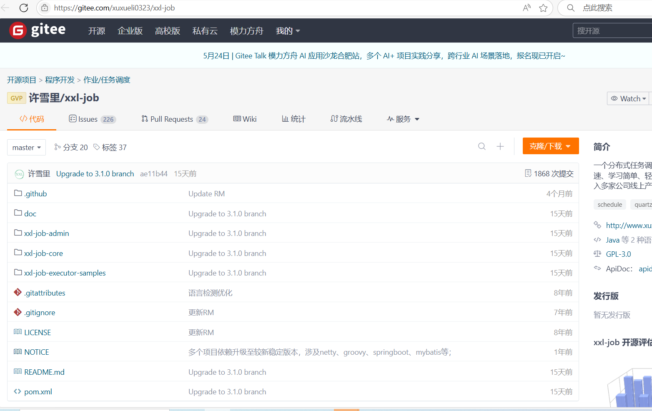Viewport: 652px width, 411px height.
Task: Click xxl-job-executor-samples folder icon
Action: [x=18, y=272]
